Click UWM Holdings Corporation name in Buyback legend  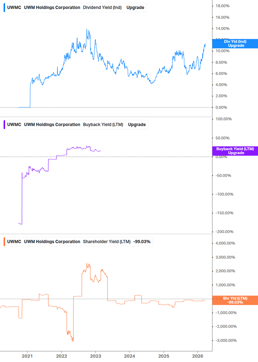point(52,124)
